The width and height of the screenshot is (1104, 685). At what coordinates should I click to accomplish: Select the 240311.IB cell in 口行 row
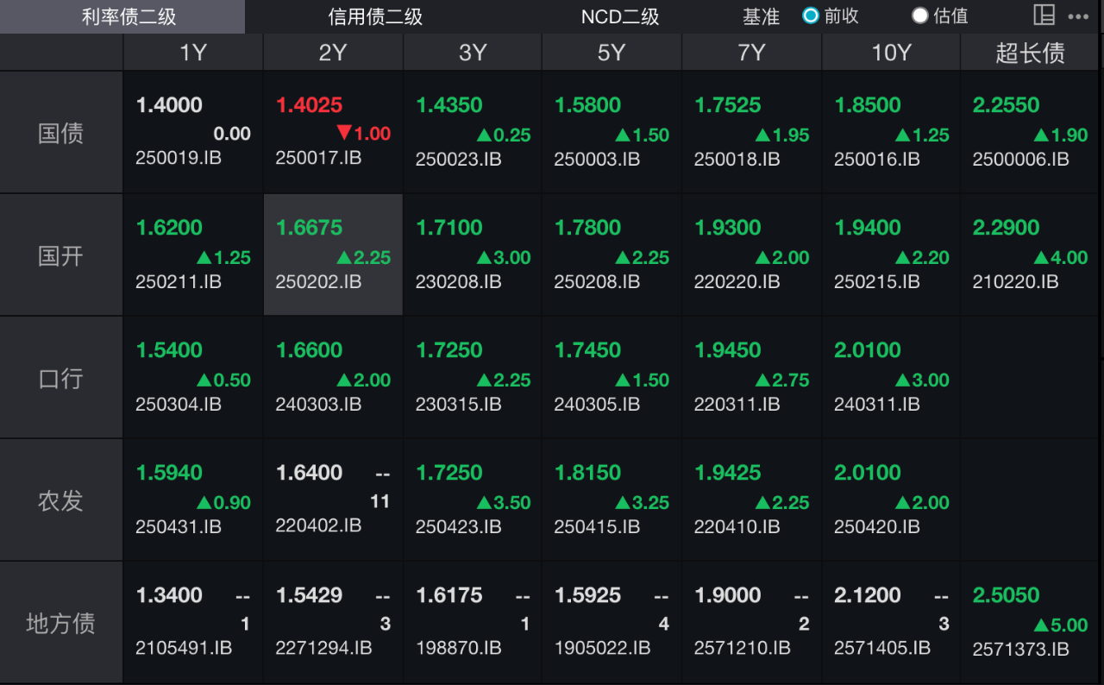tap(891, 378)
